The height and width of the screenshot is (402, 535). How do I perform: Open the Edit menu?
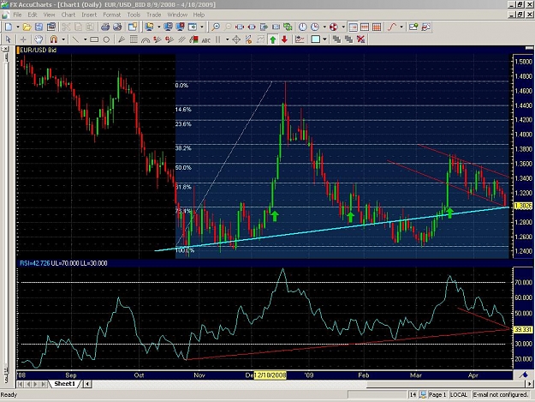pos(33,15)
